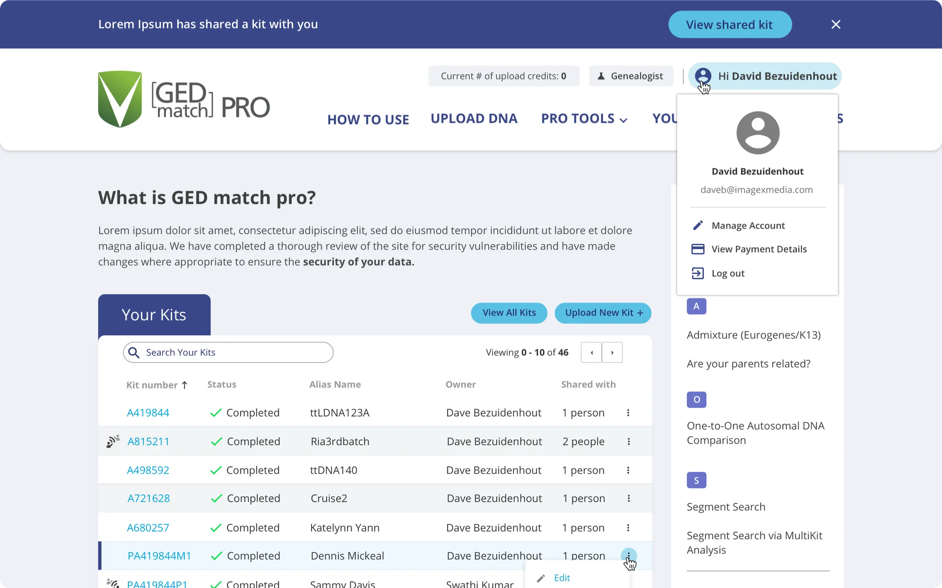Viewport: 942px width, 588px height.
Task: Open kit A721628
Action: point(149,498)
